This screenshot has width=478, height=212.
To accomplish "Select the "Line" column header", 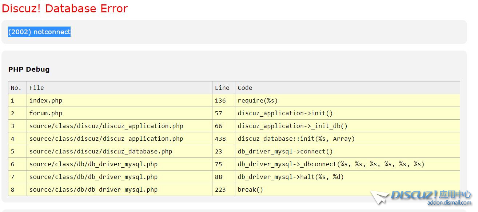I will tap(224, 88).
